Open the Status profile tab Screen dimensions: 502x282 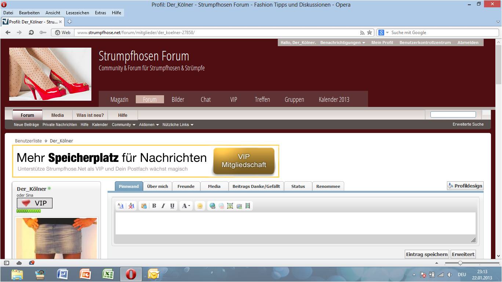point(298,186)
